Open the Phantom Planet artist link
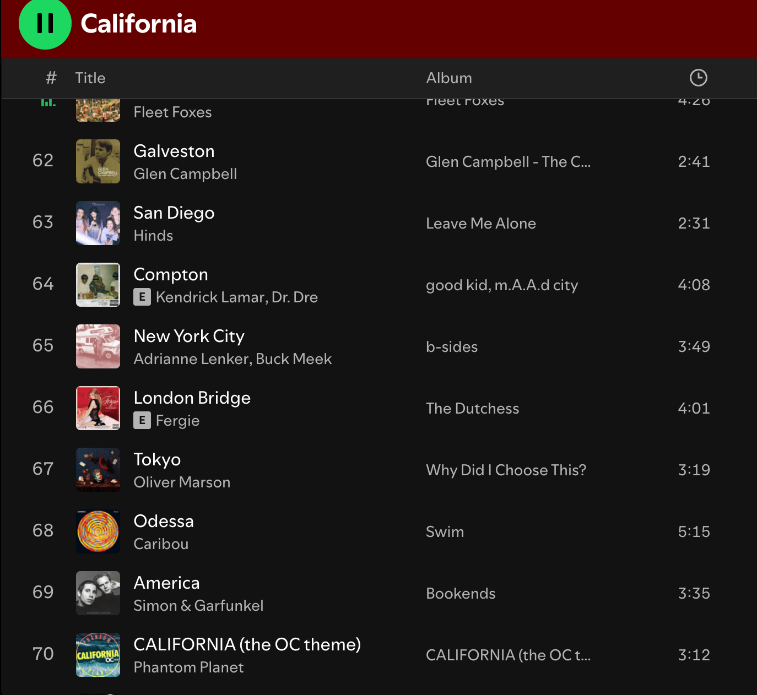 [189, 667]
